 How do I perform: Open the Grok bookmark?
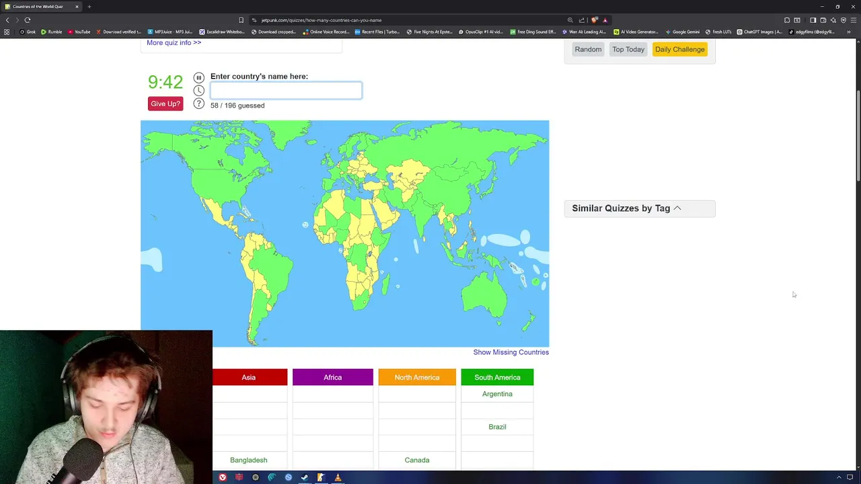pos(28,32)
